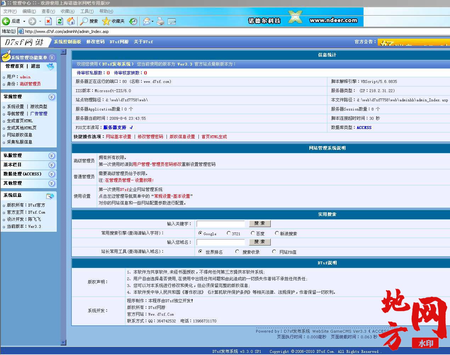
Task: Select the 网站PR值 radio button
Action: point(274,252)
